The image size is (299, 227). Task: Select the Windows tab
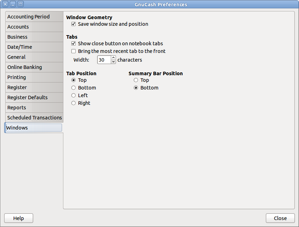34,128
